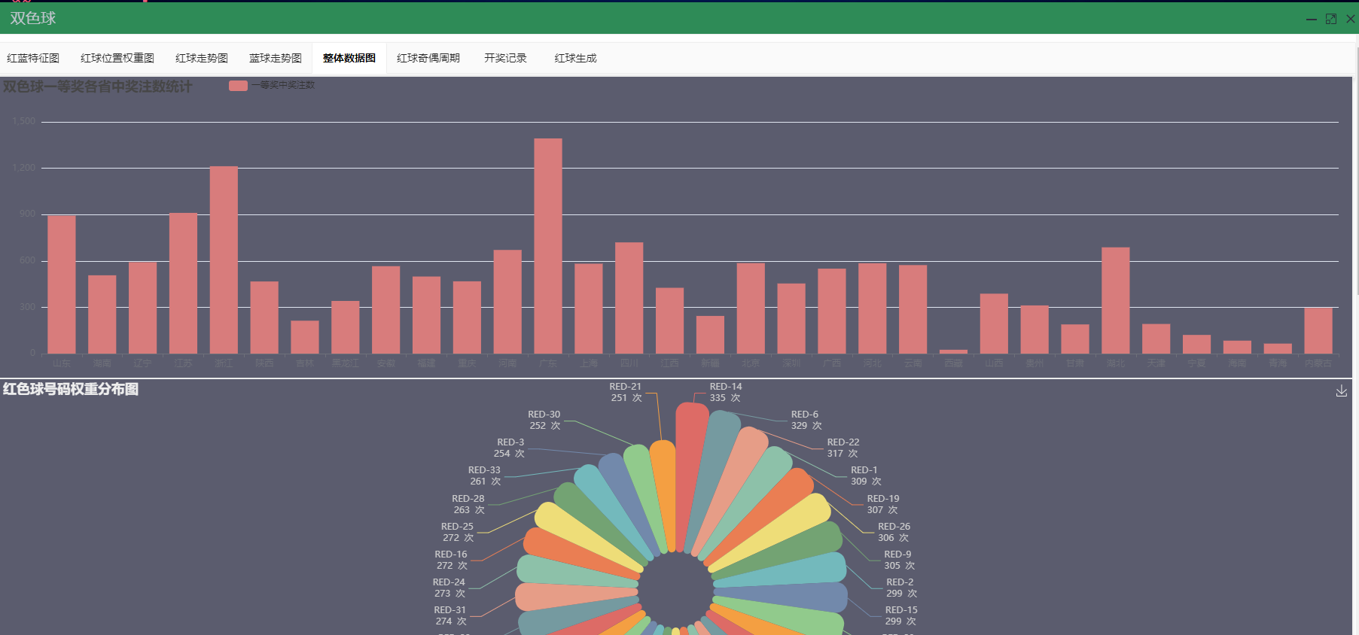The image size is (1359, 635).
Task: Click the RED-16 272 次 label
Action: (452, 560)
